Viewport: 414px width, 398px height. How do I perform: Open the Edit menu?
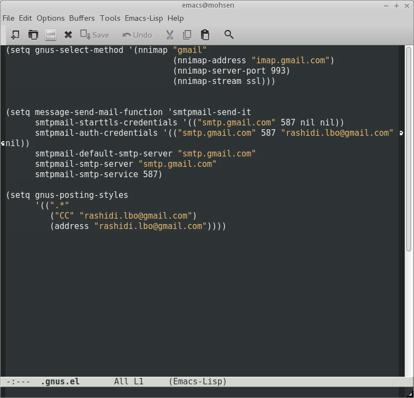[x=25, y=18]
